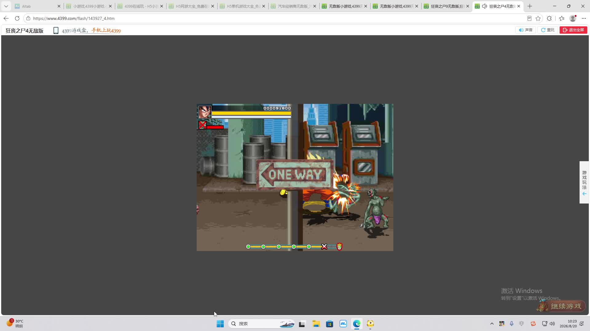Click the X marker on stage progress bar
This screenshot has width=590, height=331.
click(x=324, y=247)
